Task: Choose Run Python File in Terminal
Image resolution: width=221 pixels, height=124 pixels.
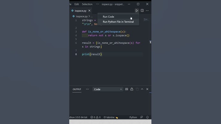Action: pyautogui.click(x=118, y=22)
